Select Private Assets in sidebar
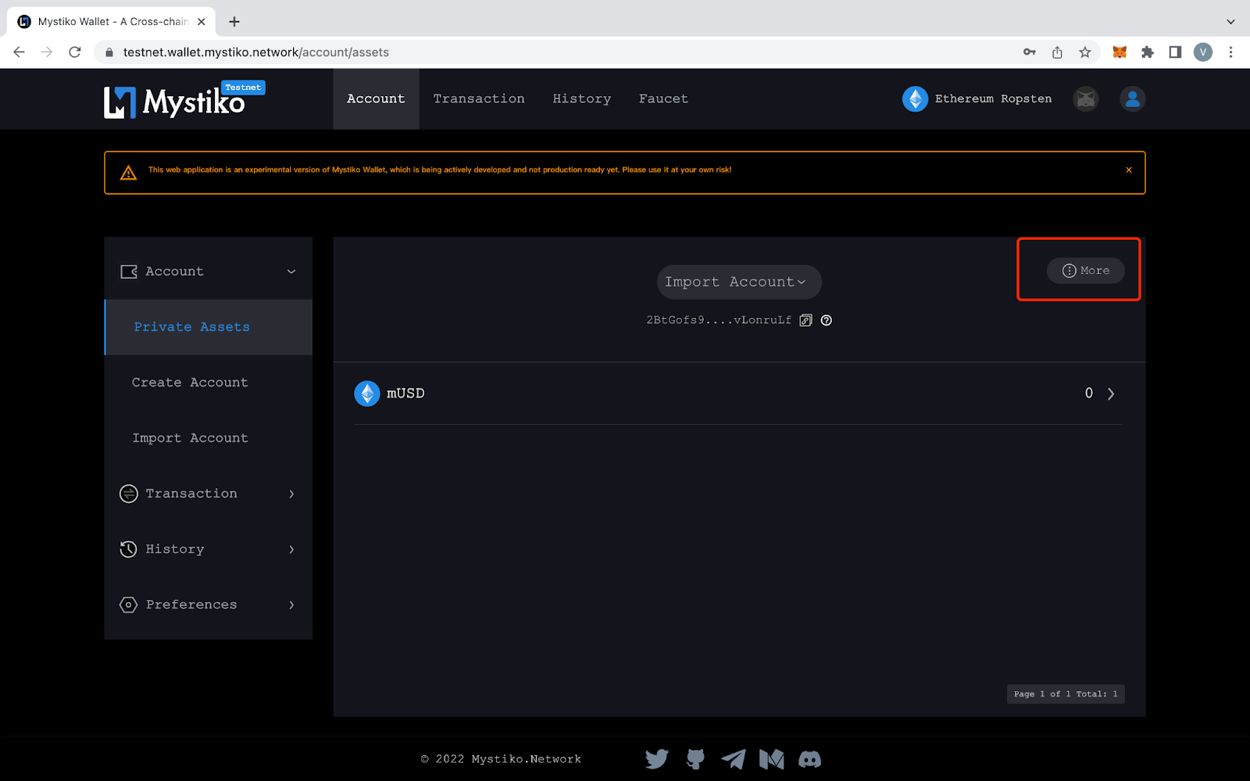Image resolution: width=1250 pixels, height=781 pixels. 209,327
